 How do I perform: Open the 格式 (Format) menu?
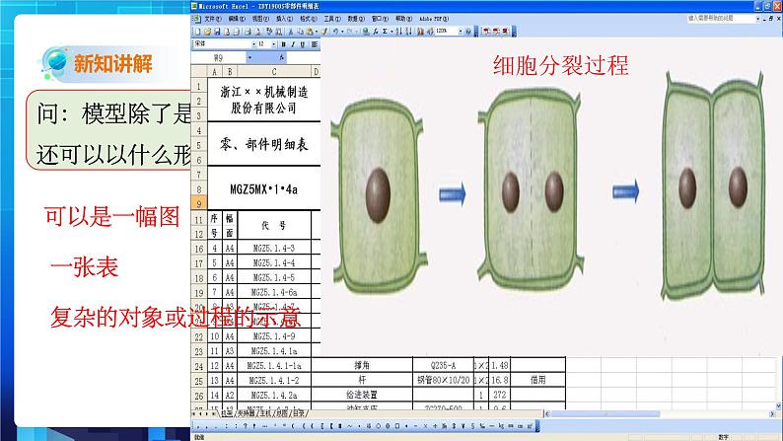[309, 19]
